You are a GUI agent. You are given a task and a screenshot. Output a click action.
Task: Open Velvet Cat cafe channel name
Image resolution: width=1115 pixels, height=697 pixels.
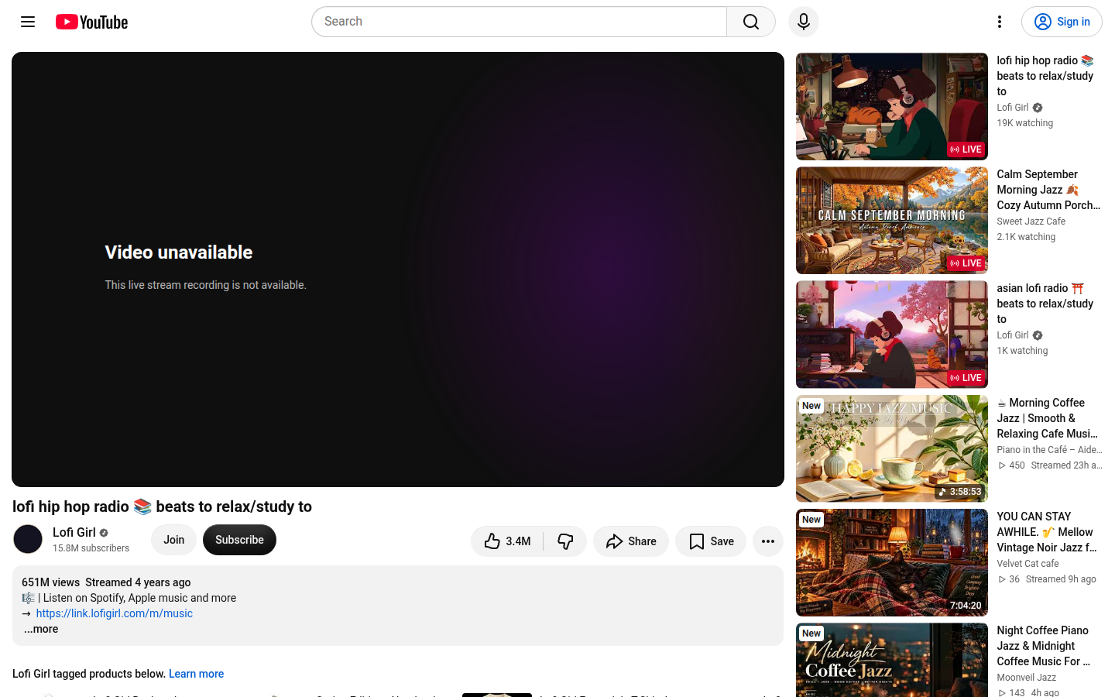click(1028, 564)
